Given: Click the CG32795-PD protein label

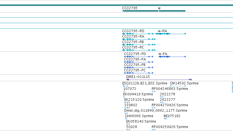Looking at the screenshot, I should coord(135,54).
